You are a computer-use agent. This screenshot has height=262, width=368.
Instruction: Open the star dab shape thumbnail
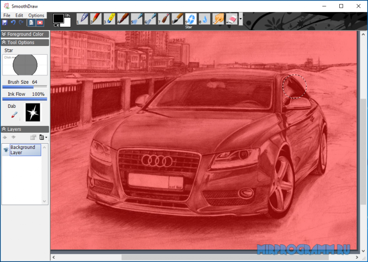click(x=33, y=113)
